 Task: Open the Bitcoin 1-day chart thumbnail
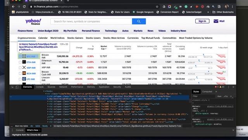tap(221, 56)
